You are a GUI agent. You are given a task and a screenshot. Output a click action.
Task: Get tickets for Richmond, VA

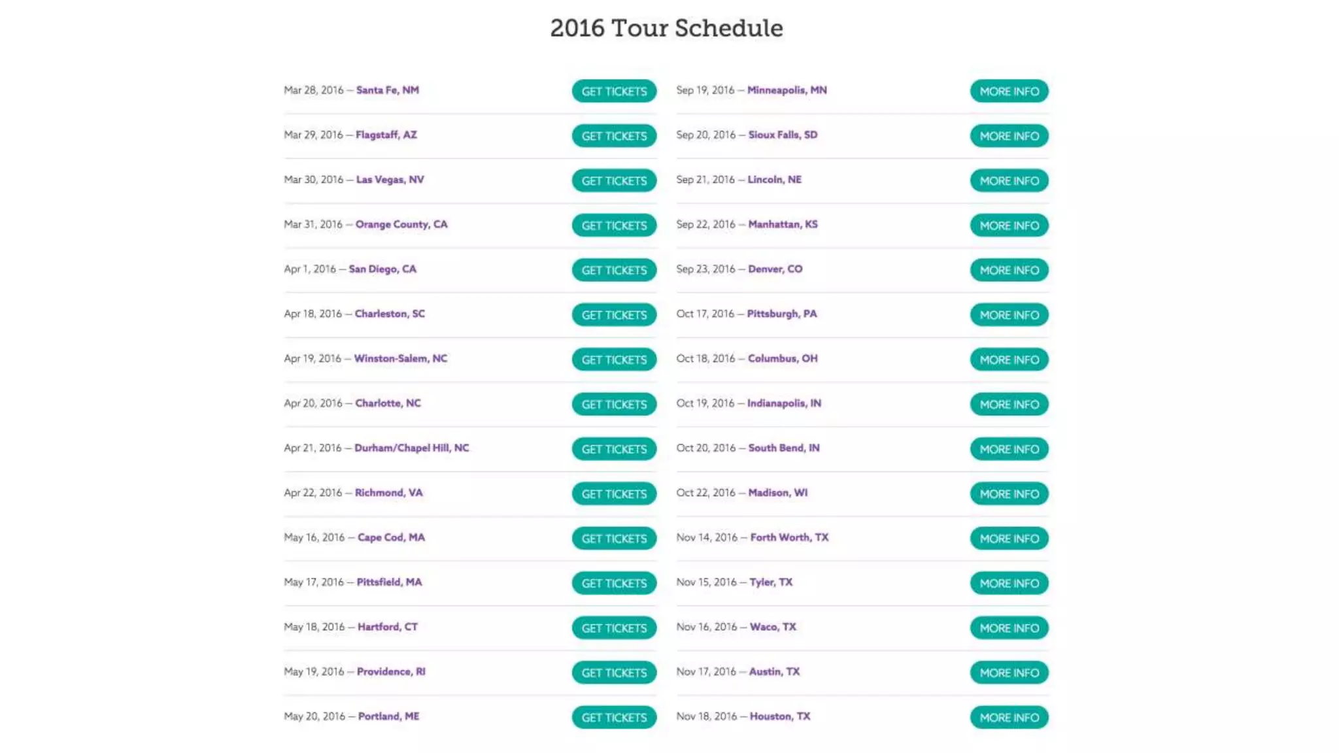(613, 494)
